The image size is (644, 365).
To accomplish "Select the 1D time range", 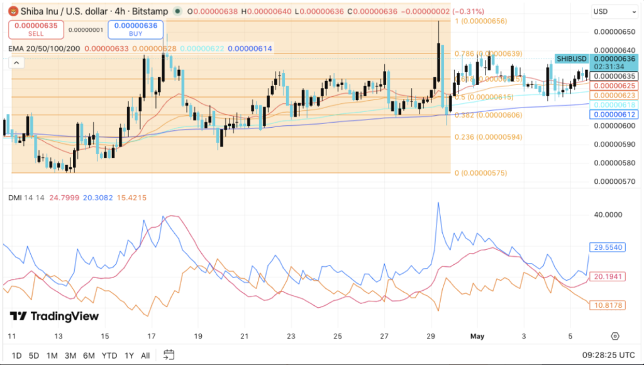I will (x=16, y=356).
